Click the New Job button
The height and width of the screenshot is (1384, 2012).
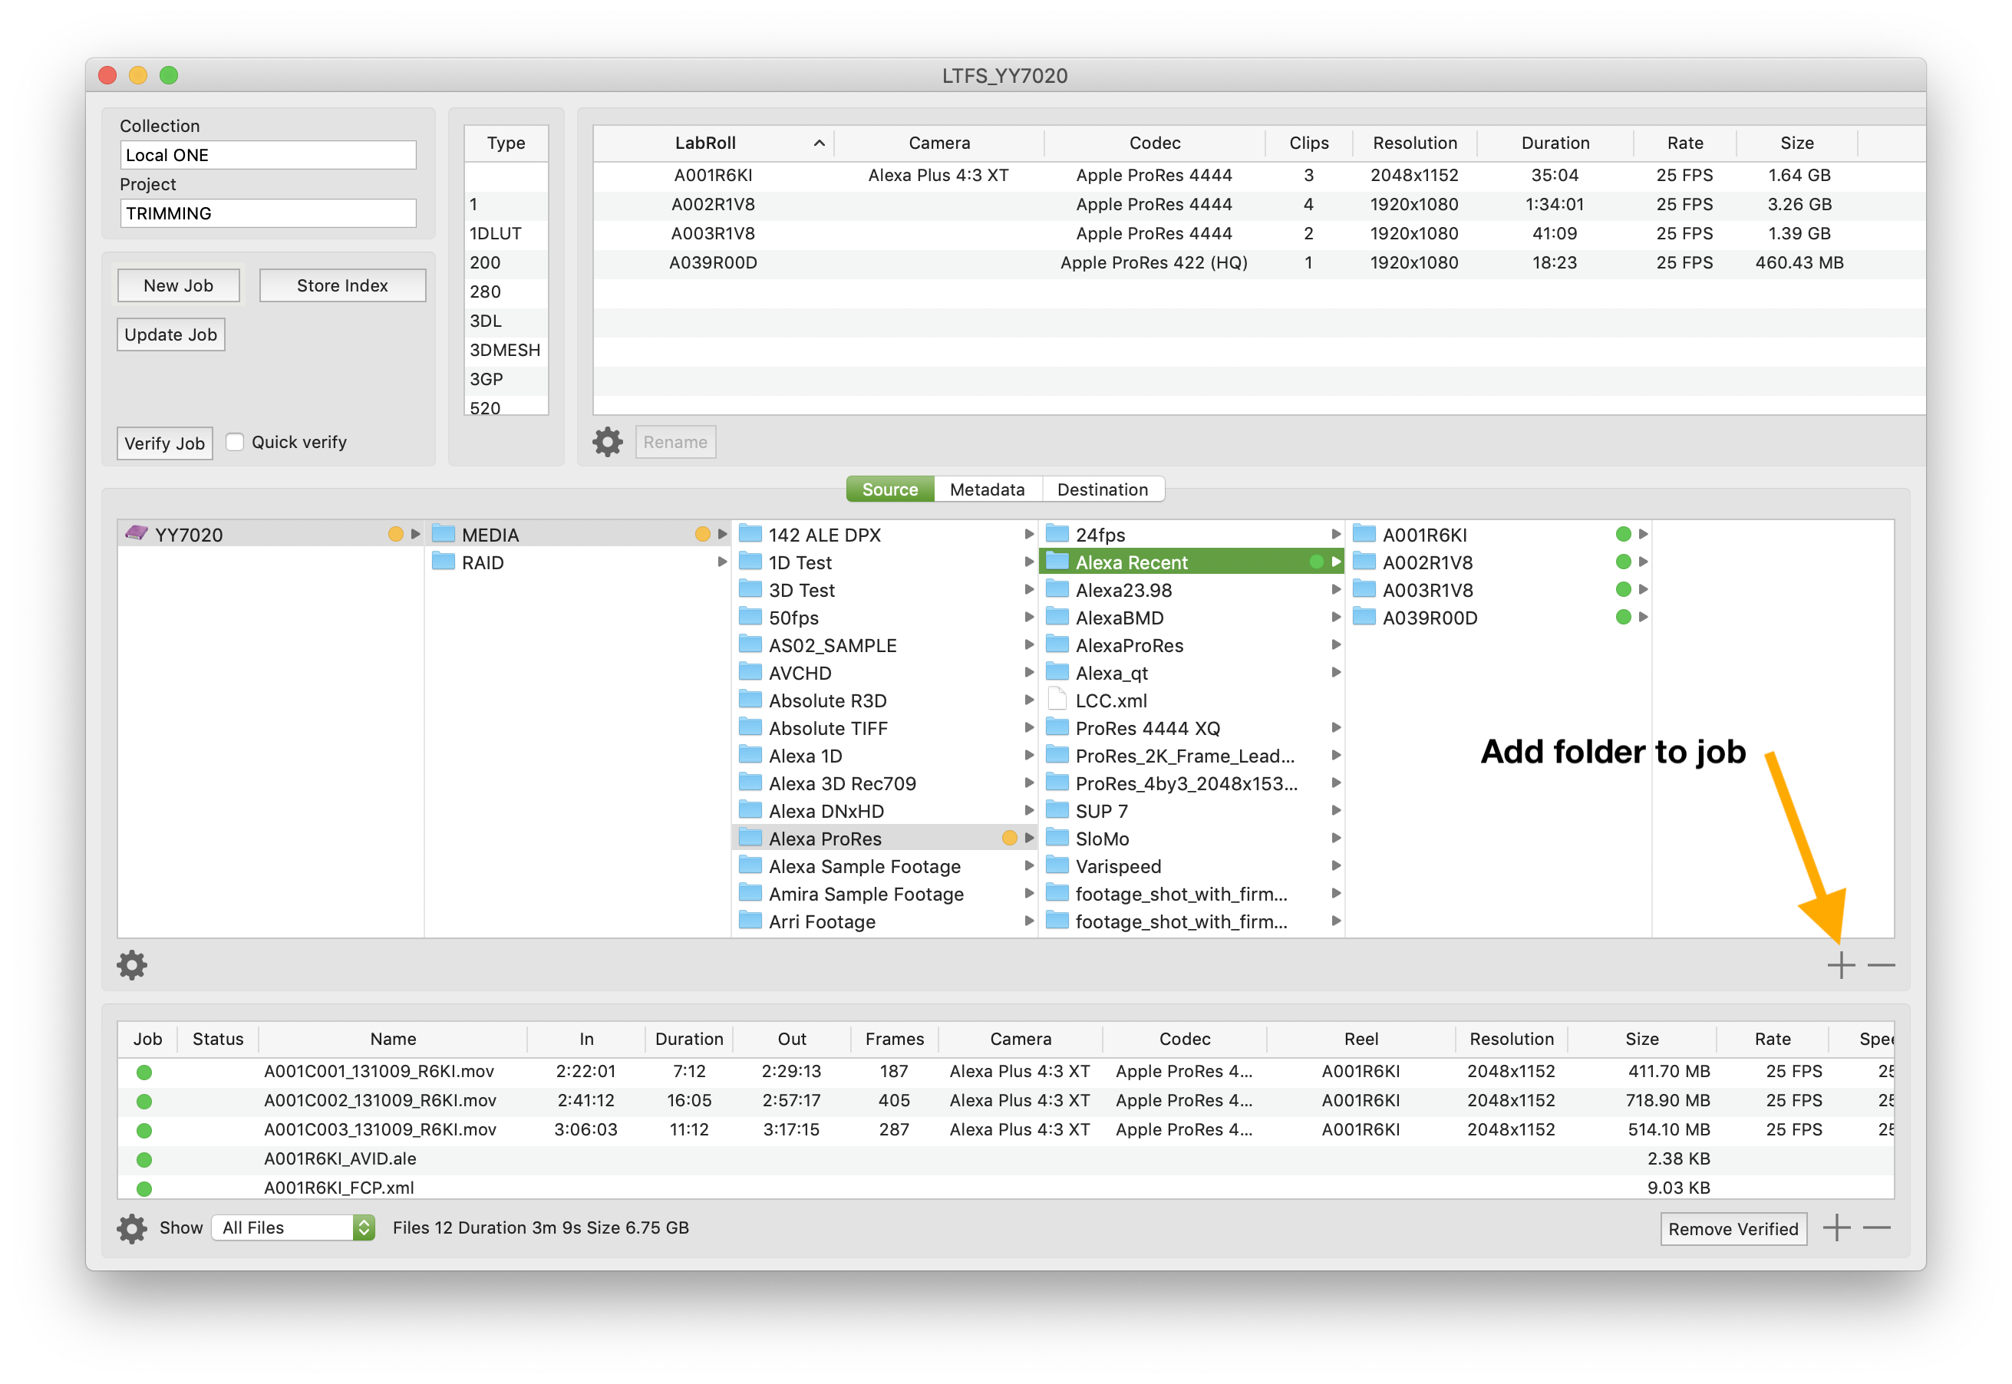179,285
